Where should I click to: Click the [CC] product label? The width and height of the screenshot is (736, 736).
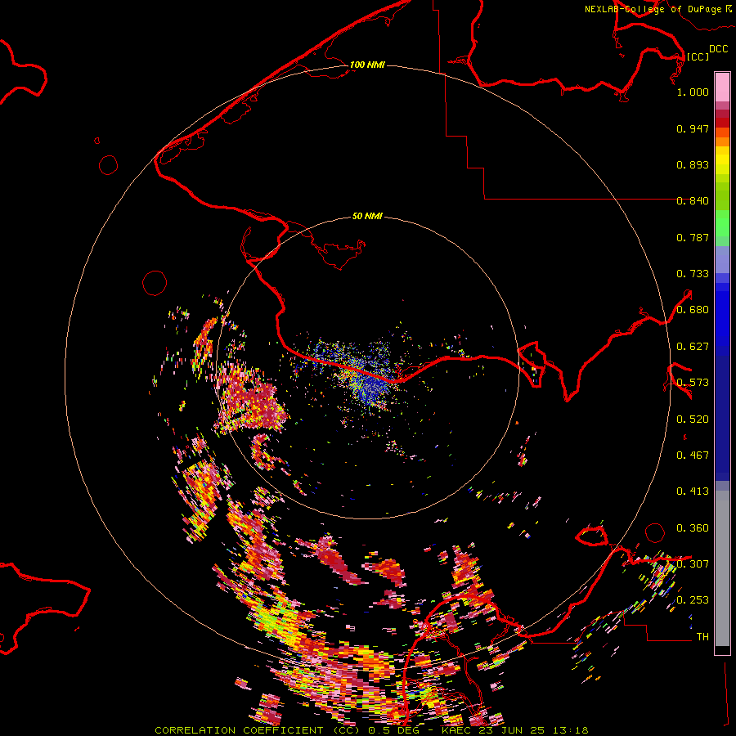click(698, 56)
